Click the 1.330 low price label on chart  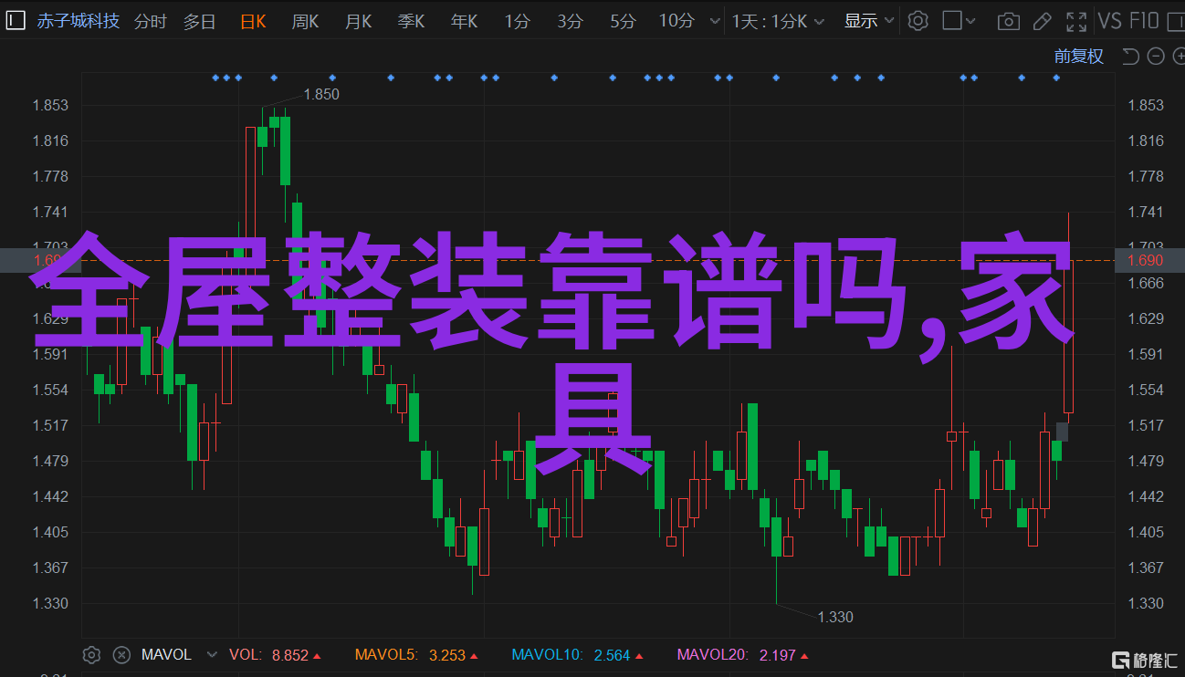tap(835, 617)
